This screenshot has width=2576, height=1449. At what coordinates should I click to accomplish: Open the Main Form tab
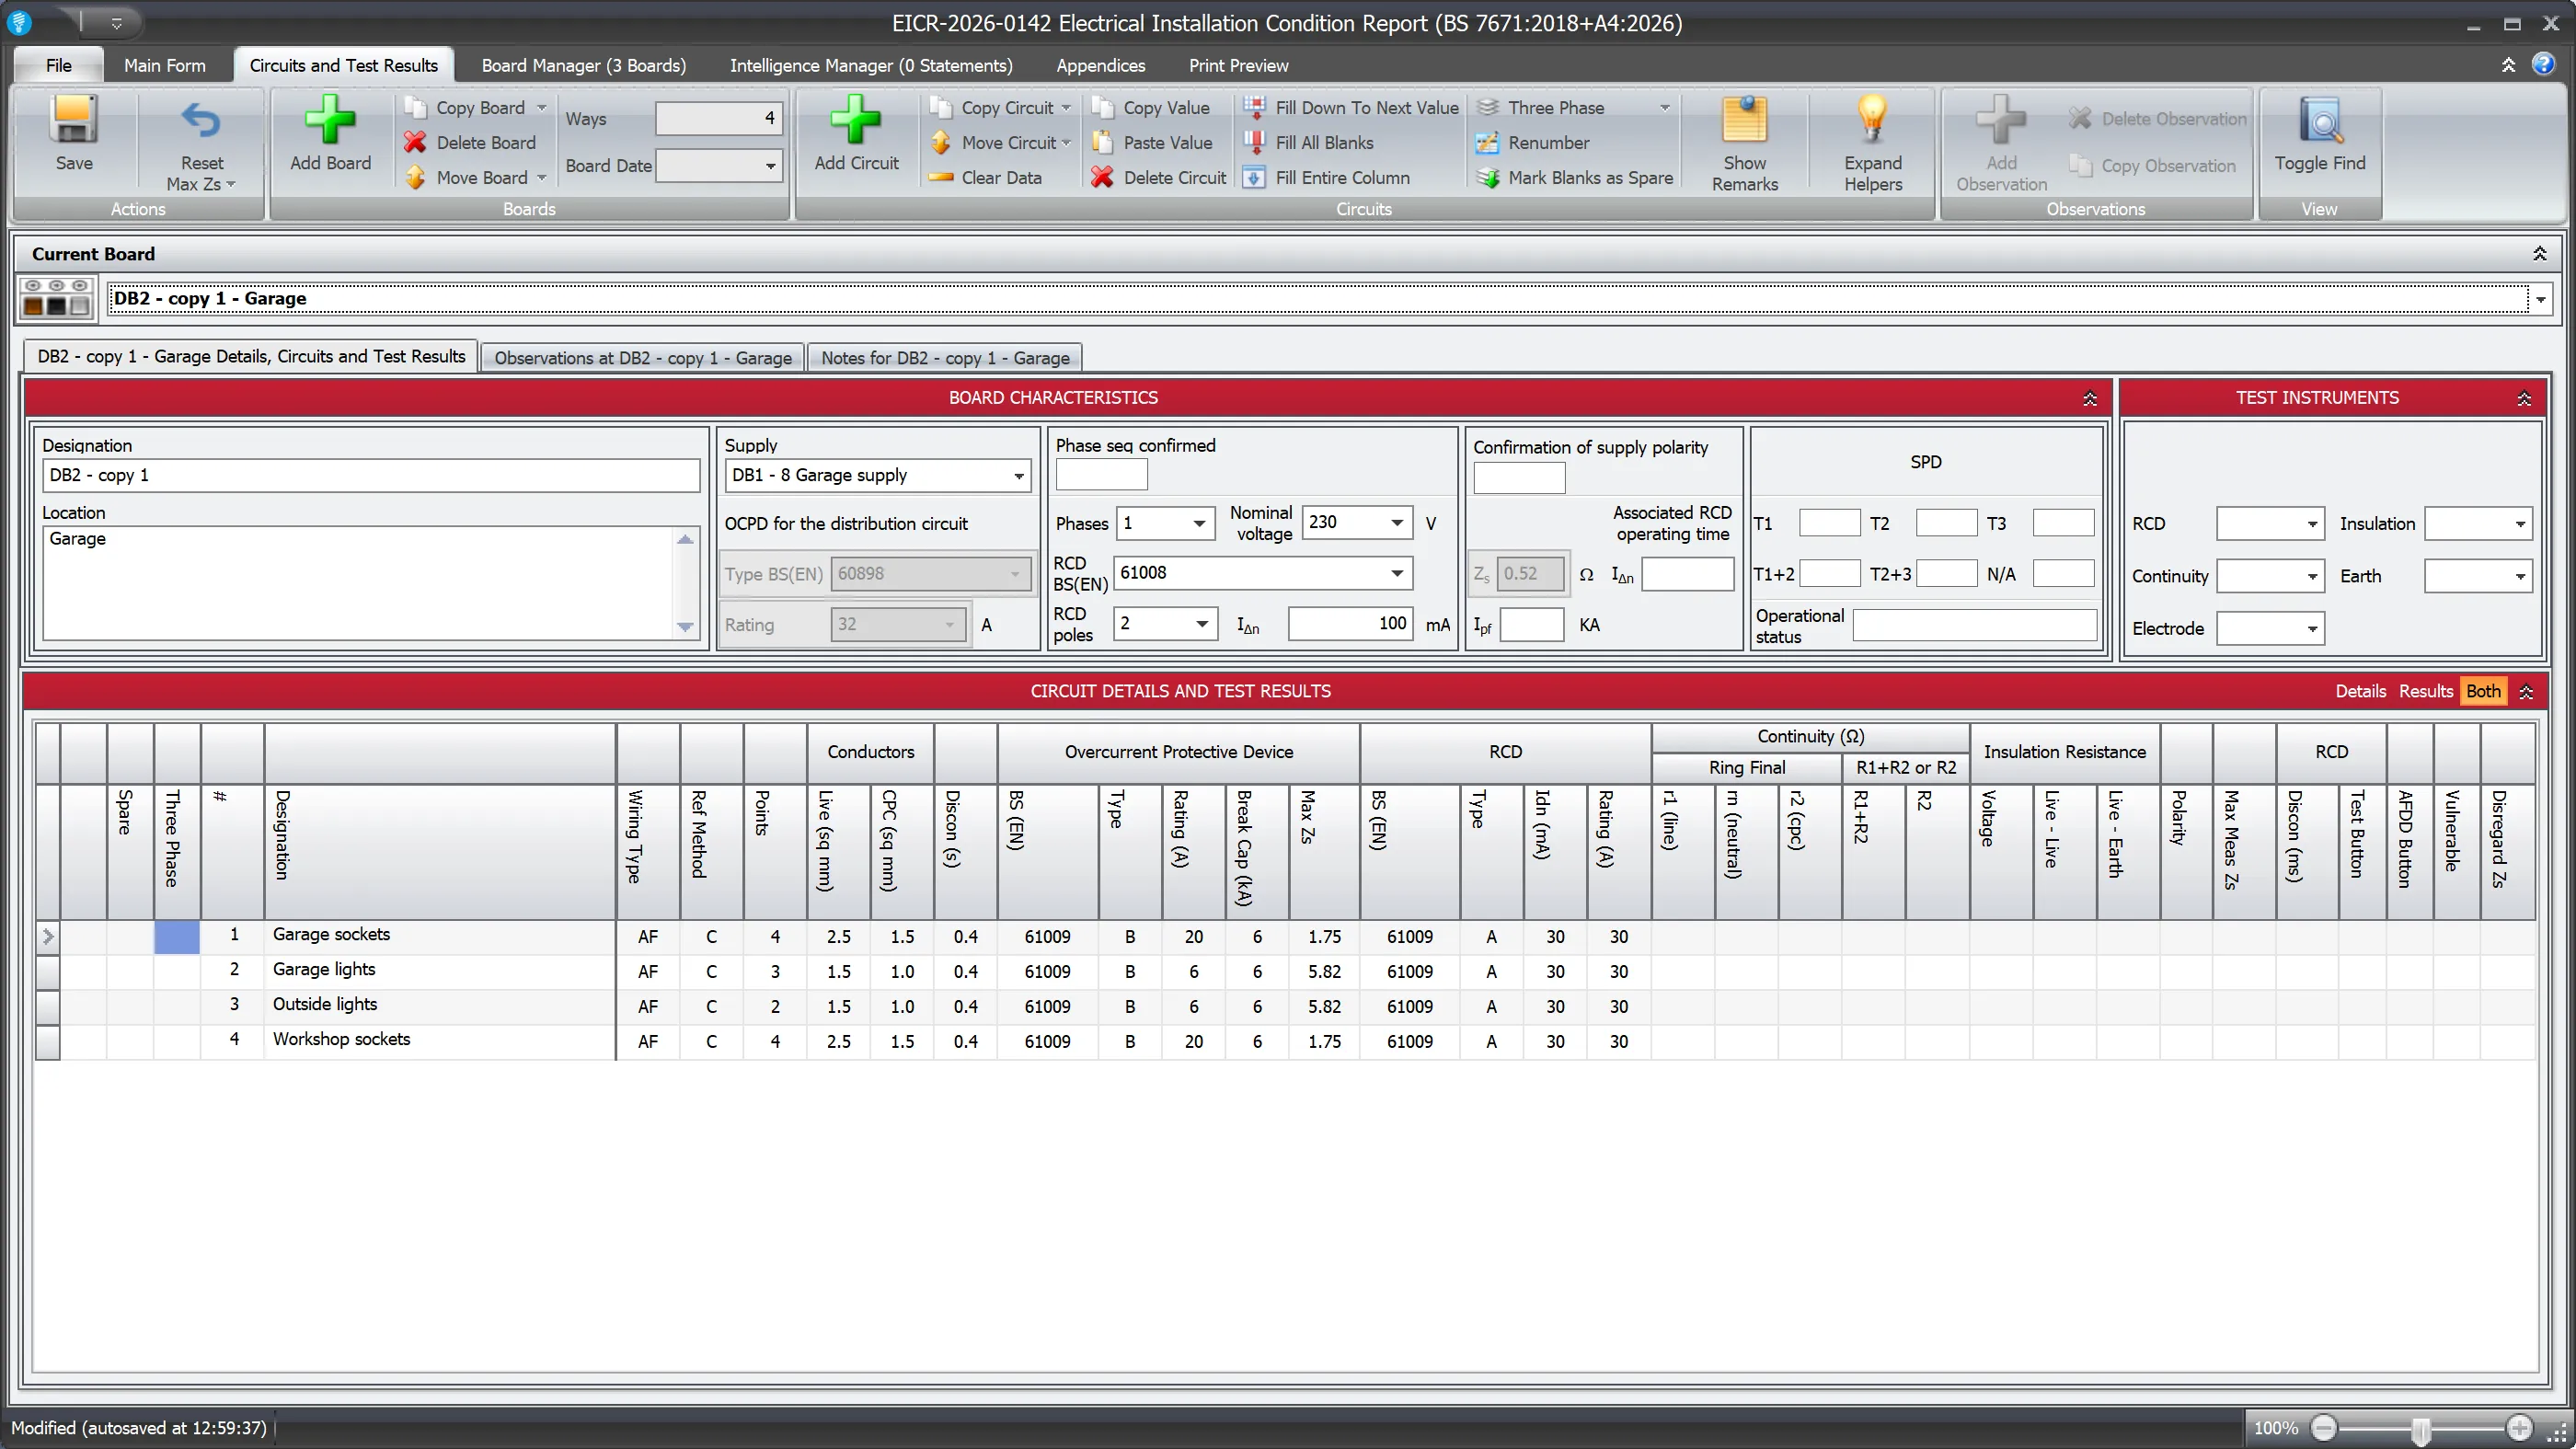[x=165, y=65]
